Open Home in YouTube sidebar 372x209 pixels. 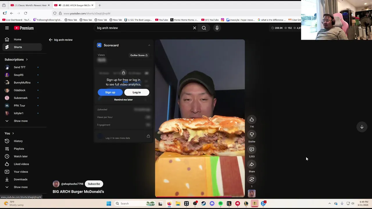22,39
